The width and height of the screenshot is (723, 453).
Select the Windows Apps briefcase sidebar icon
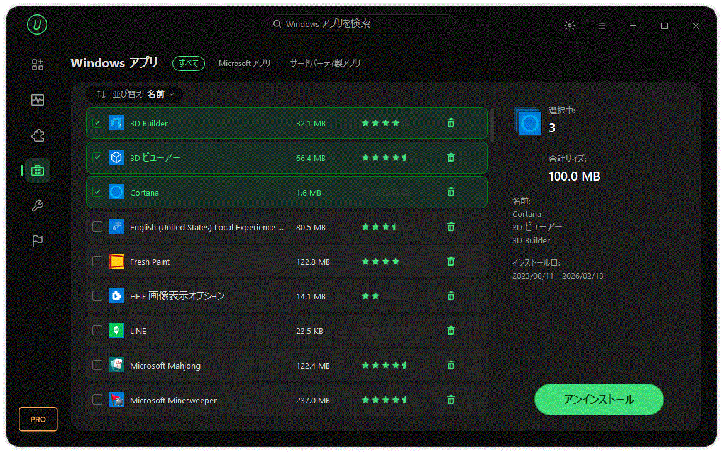[38, 171]
